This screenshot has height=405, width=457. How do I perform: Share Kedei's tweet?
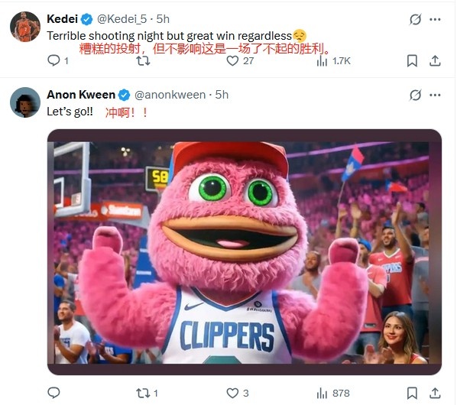tap(435, 60)
